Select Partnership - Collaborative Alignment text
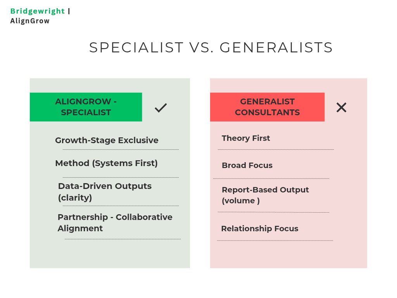The image size is (397, 298). click(115, 223)
